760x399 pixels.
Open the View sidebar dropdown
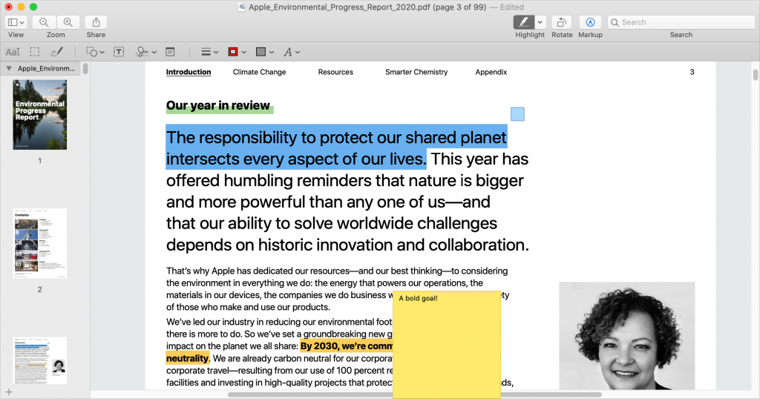(16, 22)
